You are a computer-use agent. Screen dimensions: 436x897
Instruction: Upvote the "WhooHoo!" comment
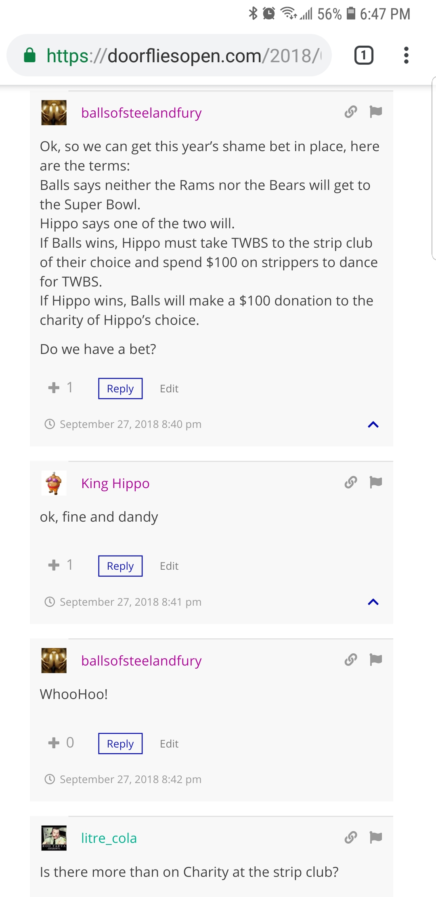(x=54, y=743)
